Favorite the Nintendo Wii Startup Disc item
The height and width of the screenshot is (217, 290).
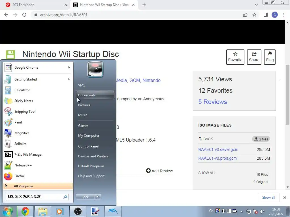click(235, 57)
